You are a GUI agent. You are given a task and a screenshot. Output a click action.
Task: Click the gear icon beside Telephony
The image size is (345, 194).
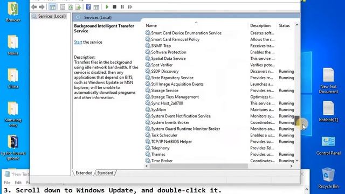[x=148, y=148]
